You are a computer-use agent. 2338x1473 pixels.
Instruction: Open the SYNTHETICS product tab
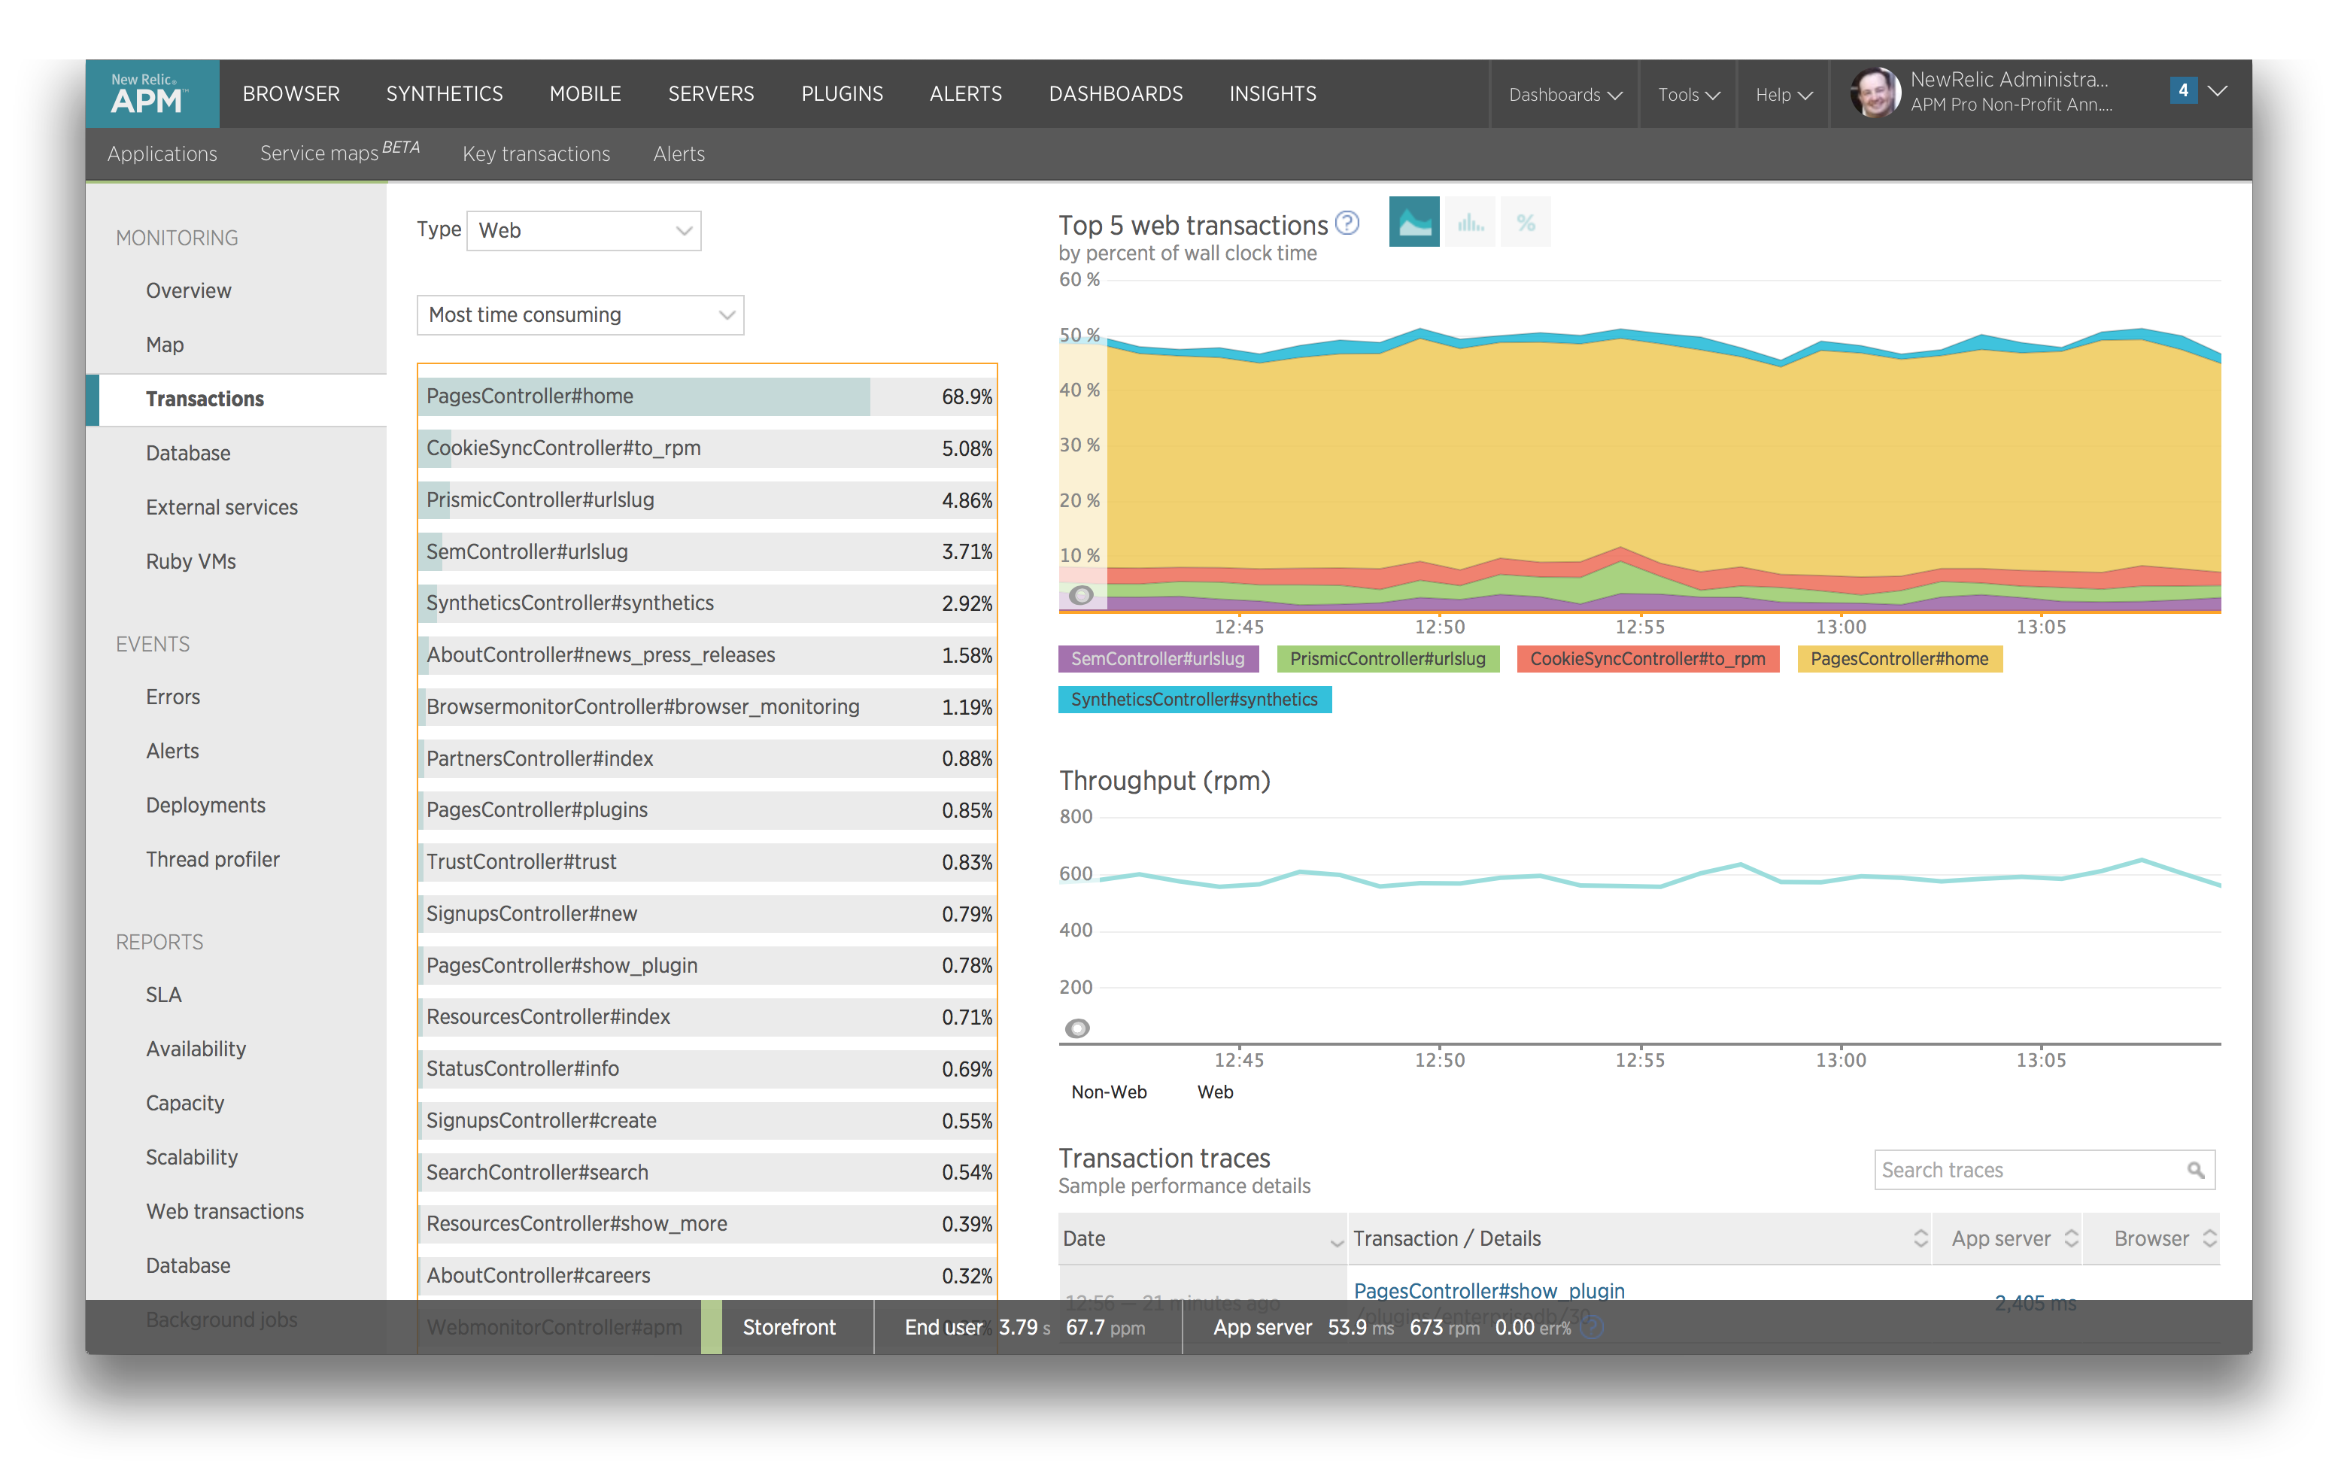coord(445,94)
